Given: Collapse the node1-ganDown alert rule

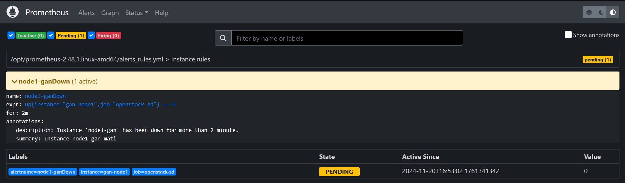Looking at the screenshot, I should pyautogui.click(x=14, y=81).
